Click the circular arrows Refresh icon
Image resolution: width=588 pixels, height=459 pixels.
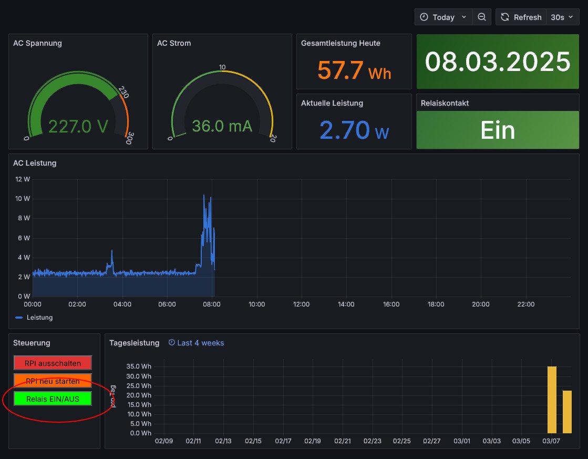pyautogui.click(x=505, y=17)
